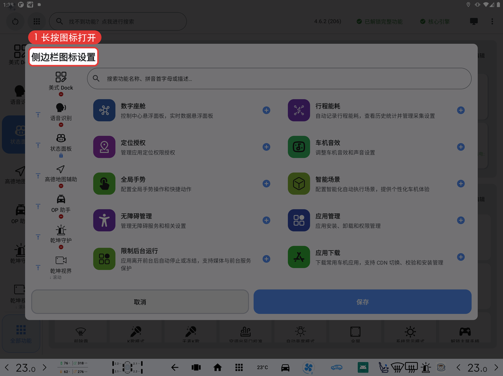Viewport: 503px width, 376px height.
Task: Move 乾坤视界 to top with arrow
Action: point(38,267)
